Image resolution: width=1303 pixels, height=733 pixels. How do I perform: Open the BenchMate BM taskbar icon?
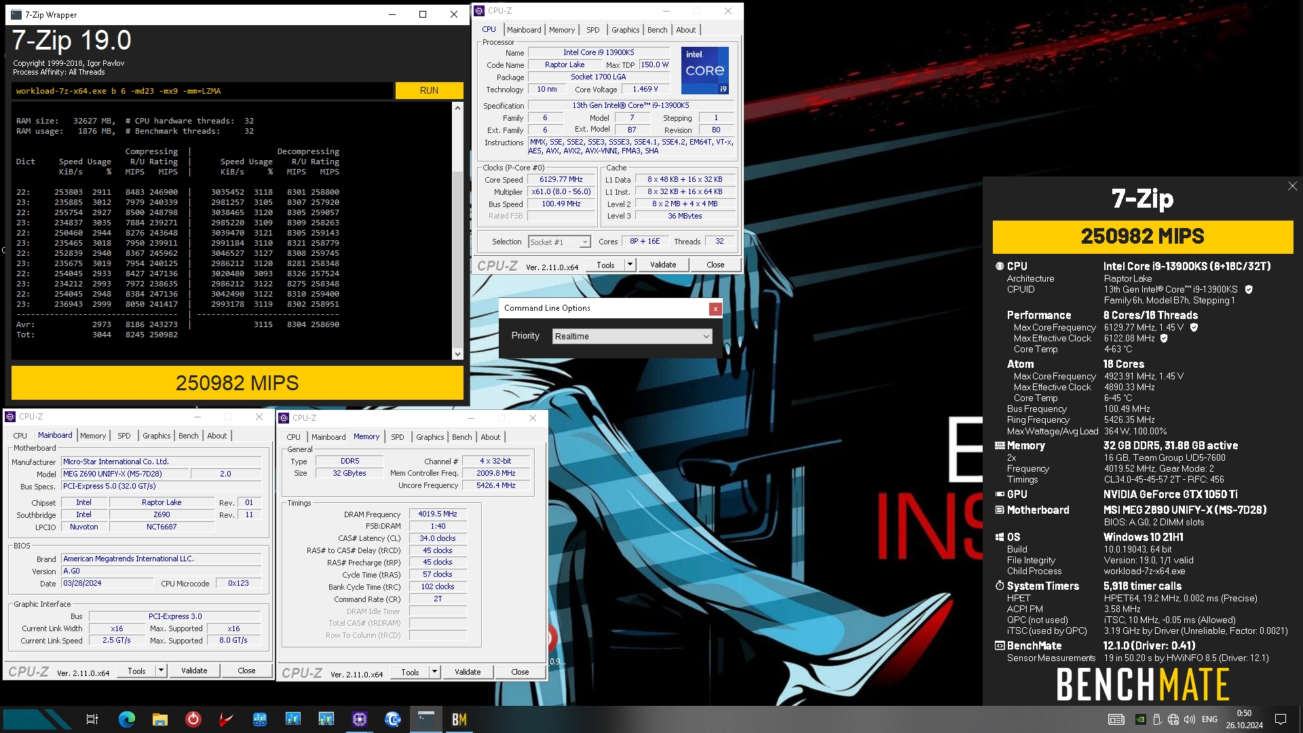459,719
